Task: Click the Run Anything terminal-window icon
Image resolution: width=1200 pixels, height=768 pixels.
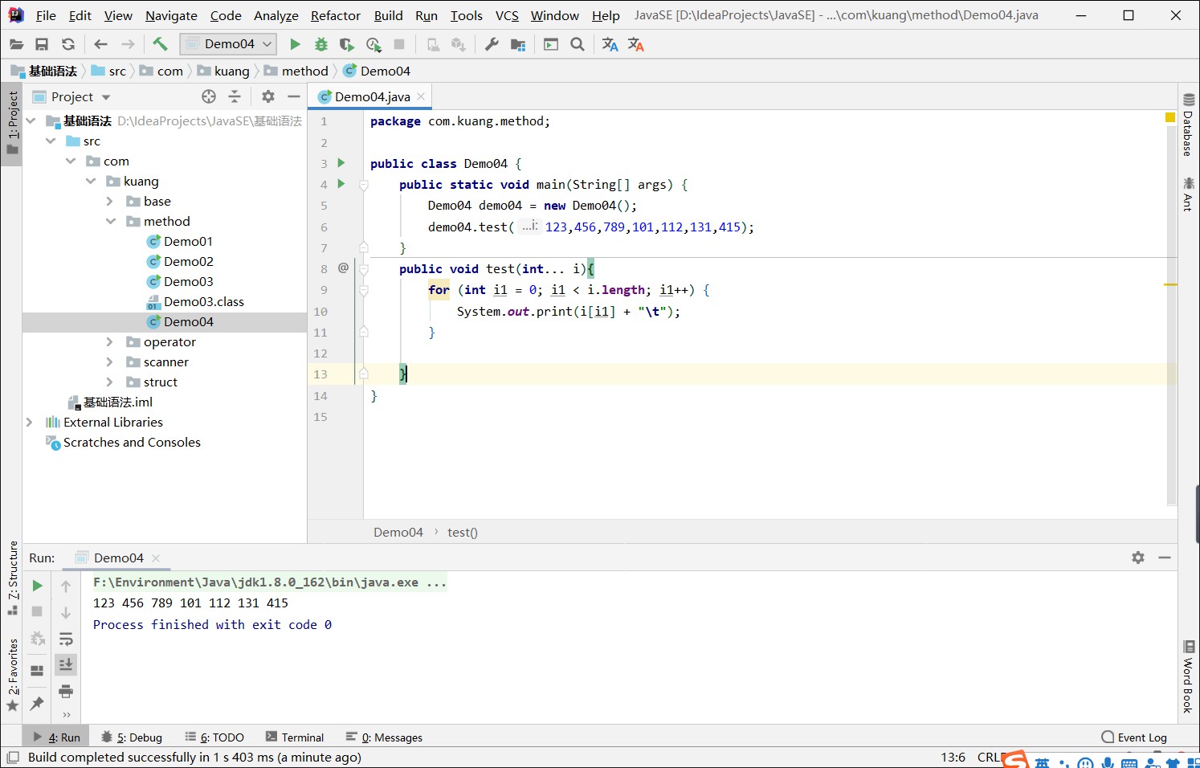Action: (x=551, y=44)
